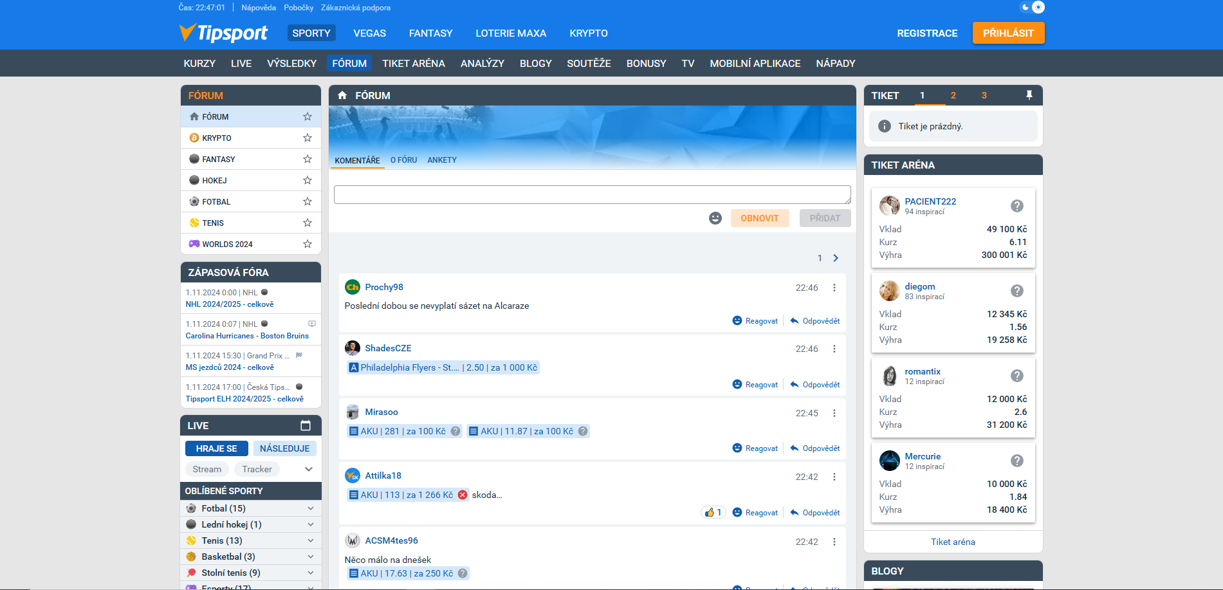The image size is (1223, 590).
Task: Expand Fotbal (15) in favorite sports
Action: (x=311, y=508)
